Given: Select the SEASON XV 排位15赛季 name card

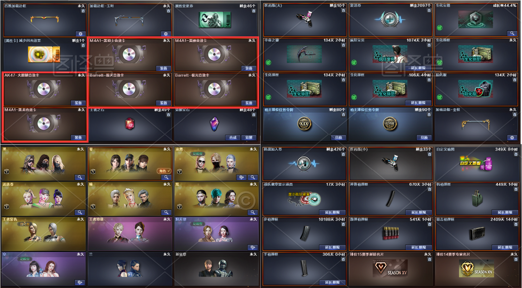Looking at the screenshot, I should point(391,268).
